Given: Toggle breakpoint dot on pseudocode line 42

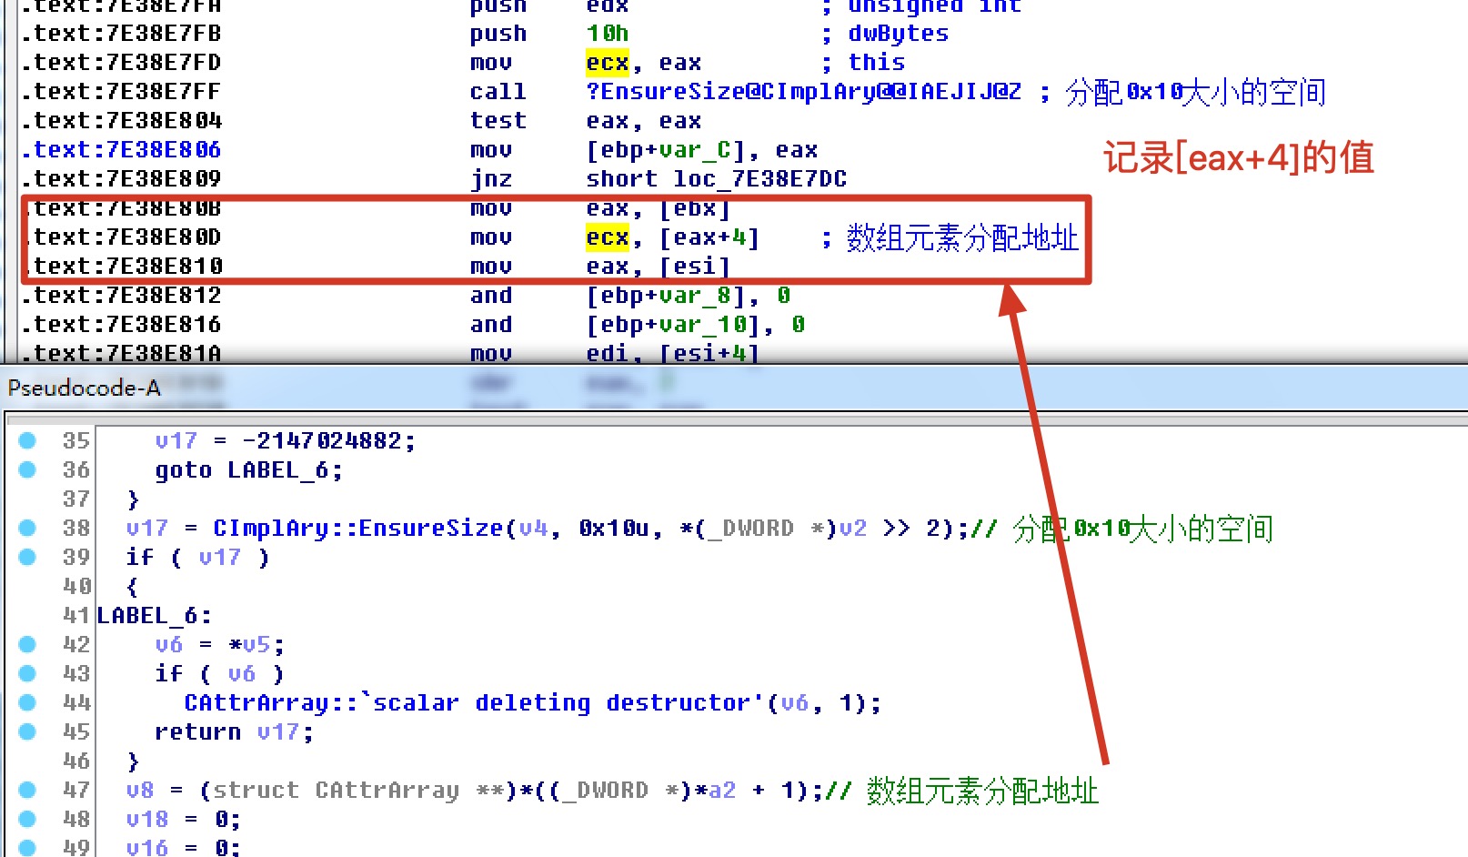Looking at the screenshot, I should [x=27, y=644].
